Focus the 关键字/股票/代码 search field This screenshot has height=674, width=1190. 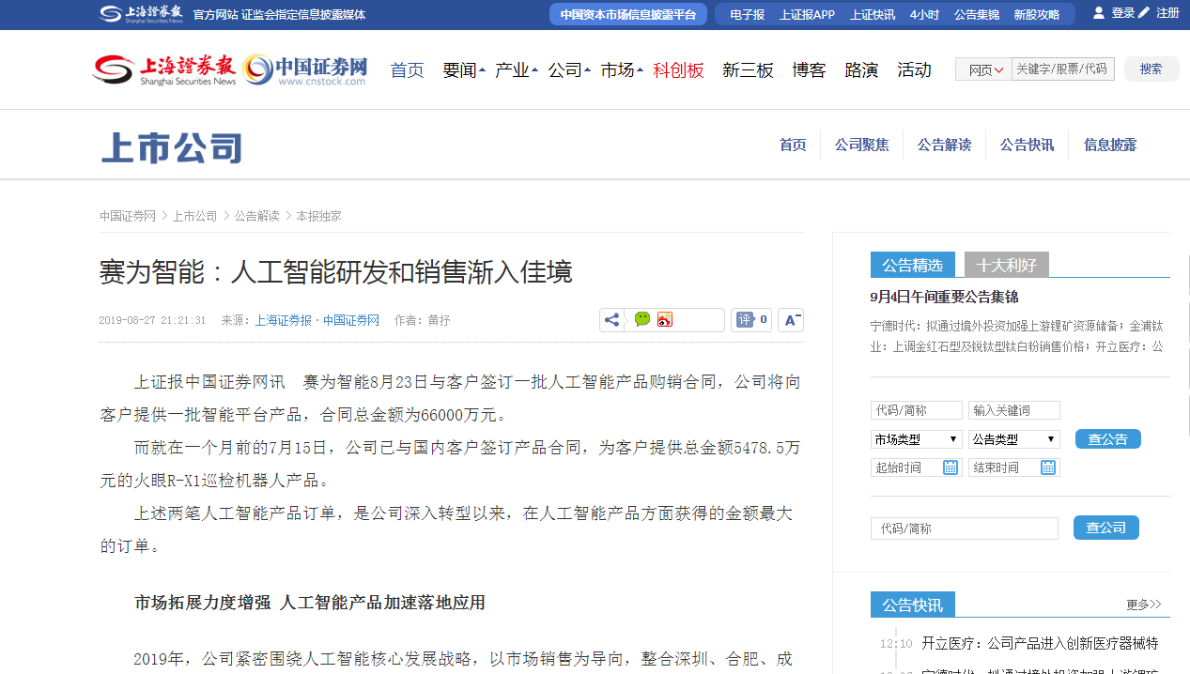click(x=1062, y=69)
